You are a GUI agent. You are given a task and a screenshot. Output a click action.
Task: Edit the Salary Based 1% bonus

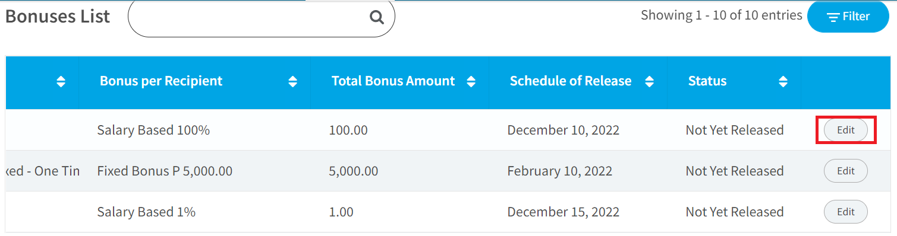point(845,212)
